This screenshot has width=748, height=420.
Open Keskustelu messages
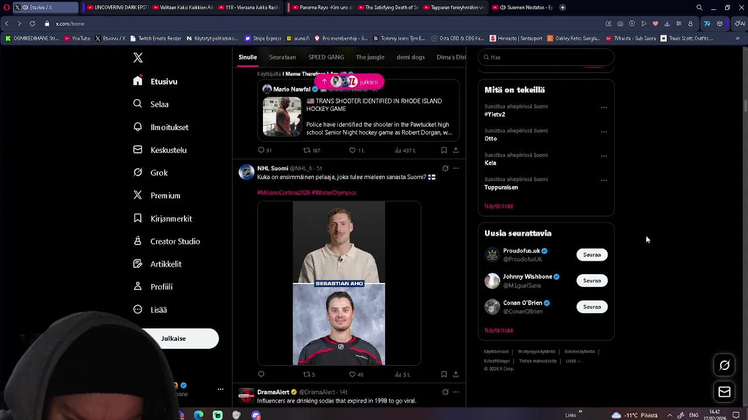160,150
